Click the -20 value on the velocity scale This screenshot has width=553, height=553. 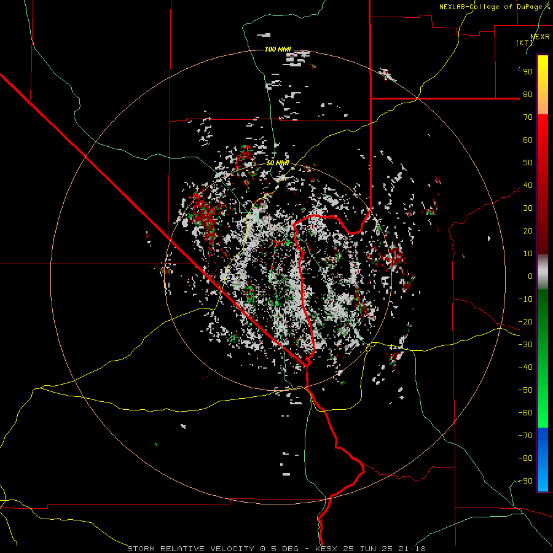(x=525, y=322)
